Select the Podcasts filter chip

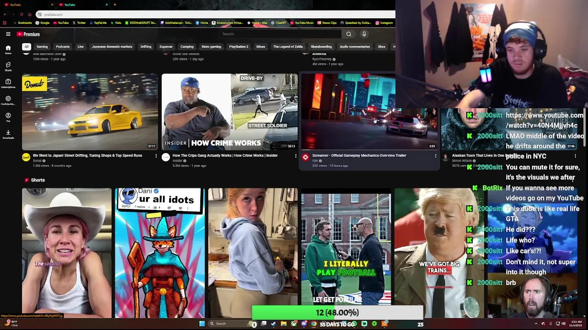(x=63, y=46)
